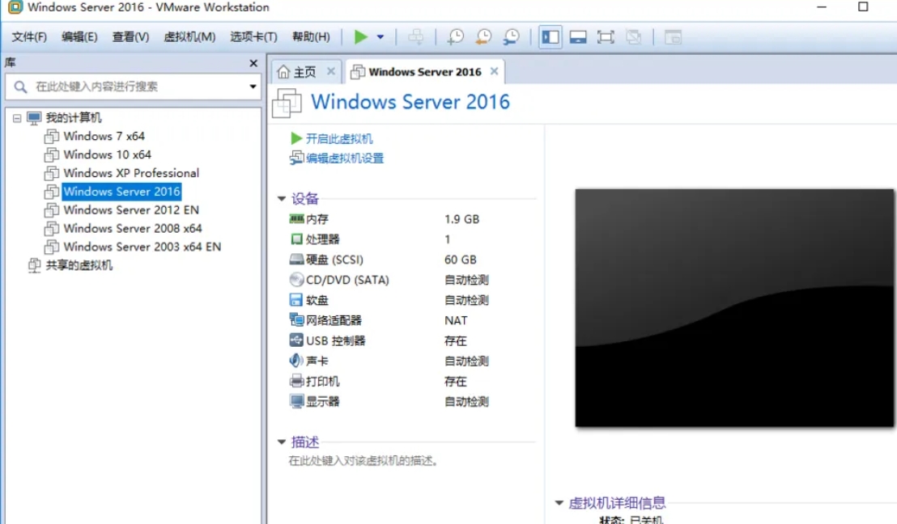897x524 pixels.
Task: Click the 显示器 display device icon
Action: pos(296,401)
